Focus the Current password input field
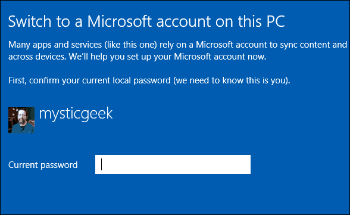The image size is (350, 215). 173,164
